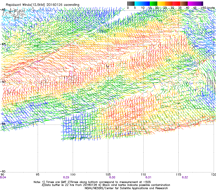The image size is (216, 190).
Task: Click the 'Data buffer is 22 hrs' note line
Action: 106,185
